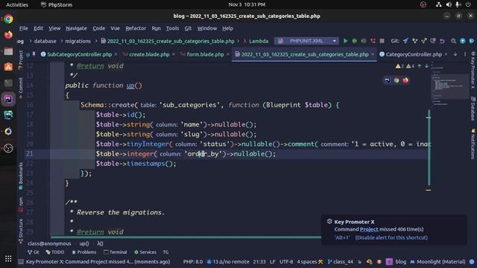
Task: Open Terminal tool window at bottom
Action: [x=115, y=252]
